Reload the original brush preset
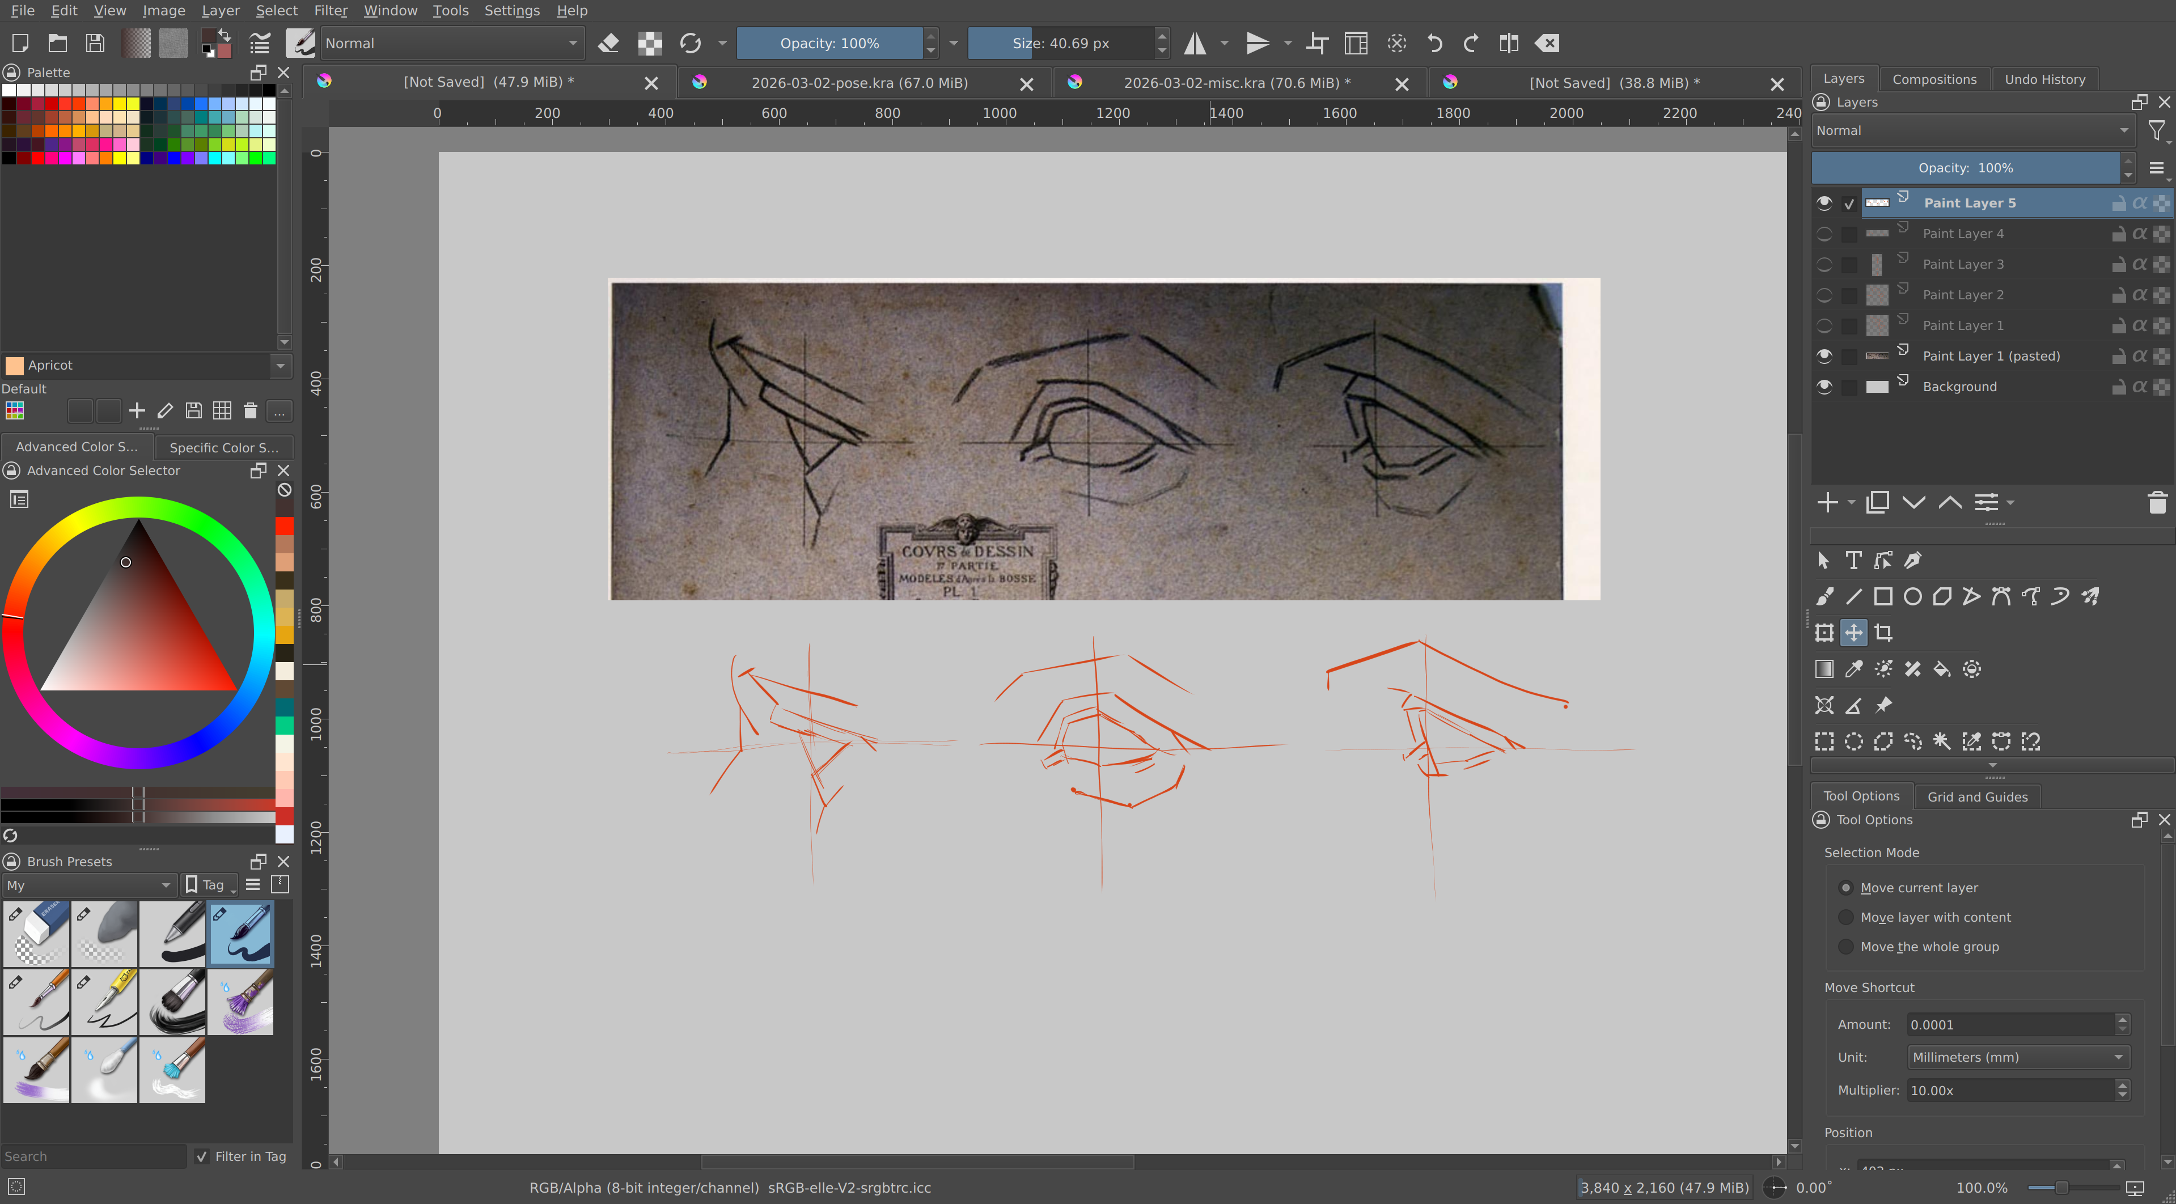The width and height of the screenshot is (2176, 1204). (x=691, y=43)
